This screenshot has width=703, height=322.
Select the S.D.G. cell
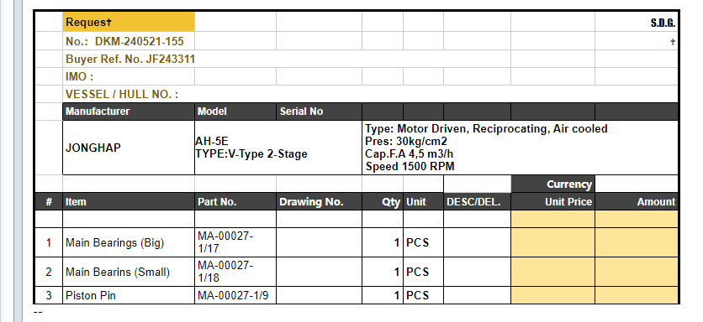pos(637,22)
